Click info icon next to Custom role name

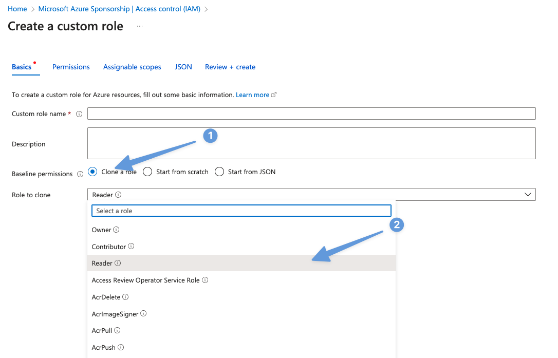tap(79, 114)
